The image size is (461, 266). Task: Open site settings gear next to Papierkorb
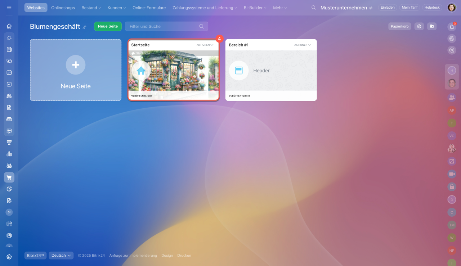coord(419,26)
